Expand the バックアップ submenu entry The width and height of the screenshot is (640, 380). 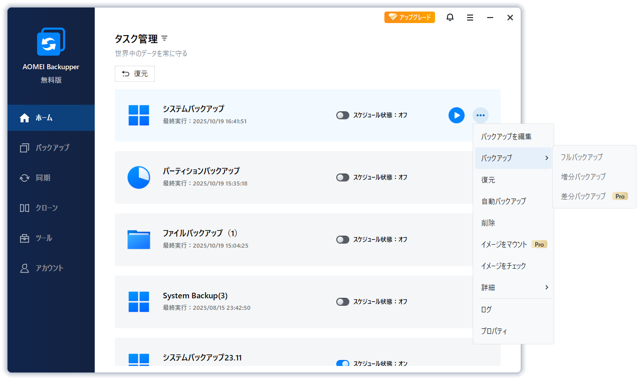(x=513, y=158)
